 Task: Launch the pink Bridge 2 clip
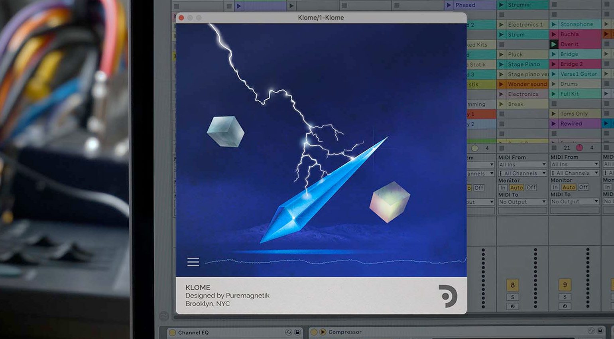[554, 64]
